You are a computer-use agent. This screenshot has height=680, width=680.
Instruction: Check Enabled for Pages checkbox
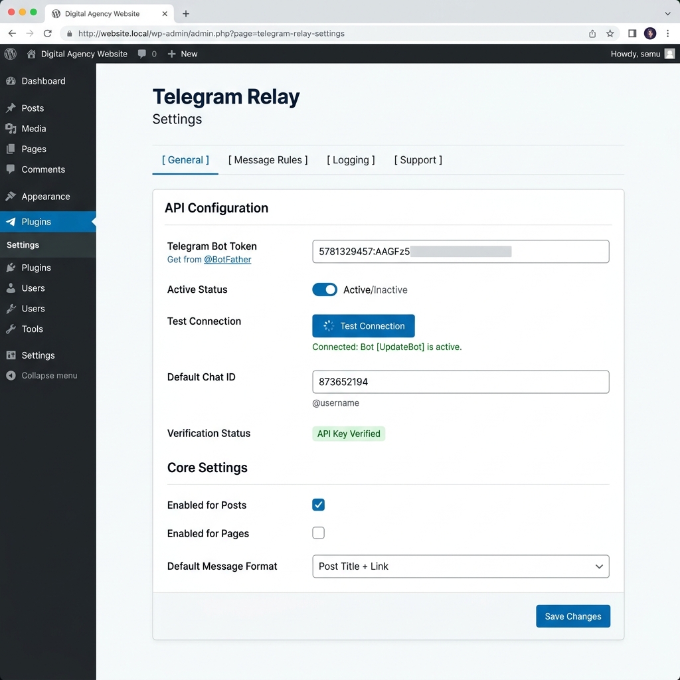(x=318, y=533)
